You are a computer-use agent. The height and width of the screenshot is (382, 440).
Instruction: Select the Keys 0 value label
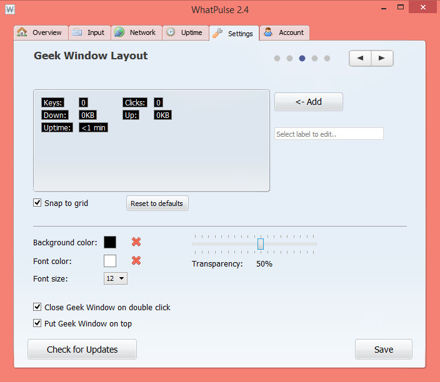(83, 102)
